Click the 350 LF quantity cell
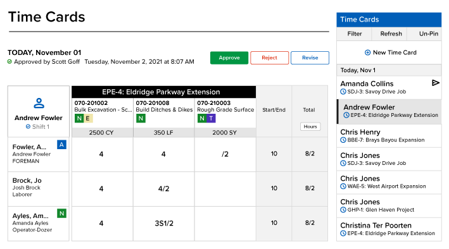 163,133
